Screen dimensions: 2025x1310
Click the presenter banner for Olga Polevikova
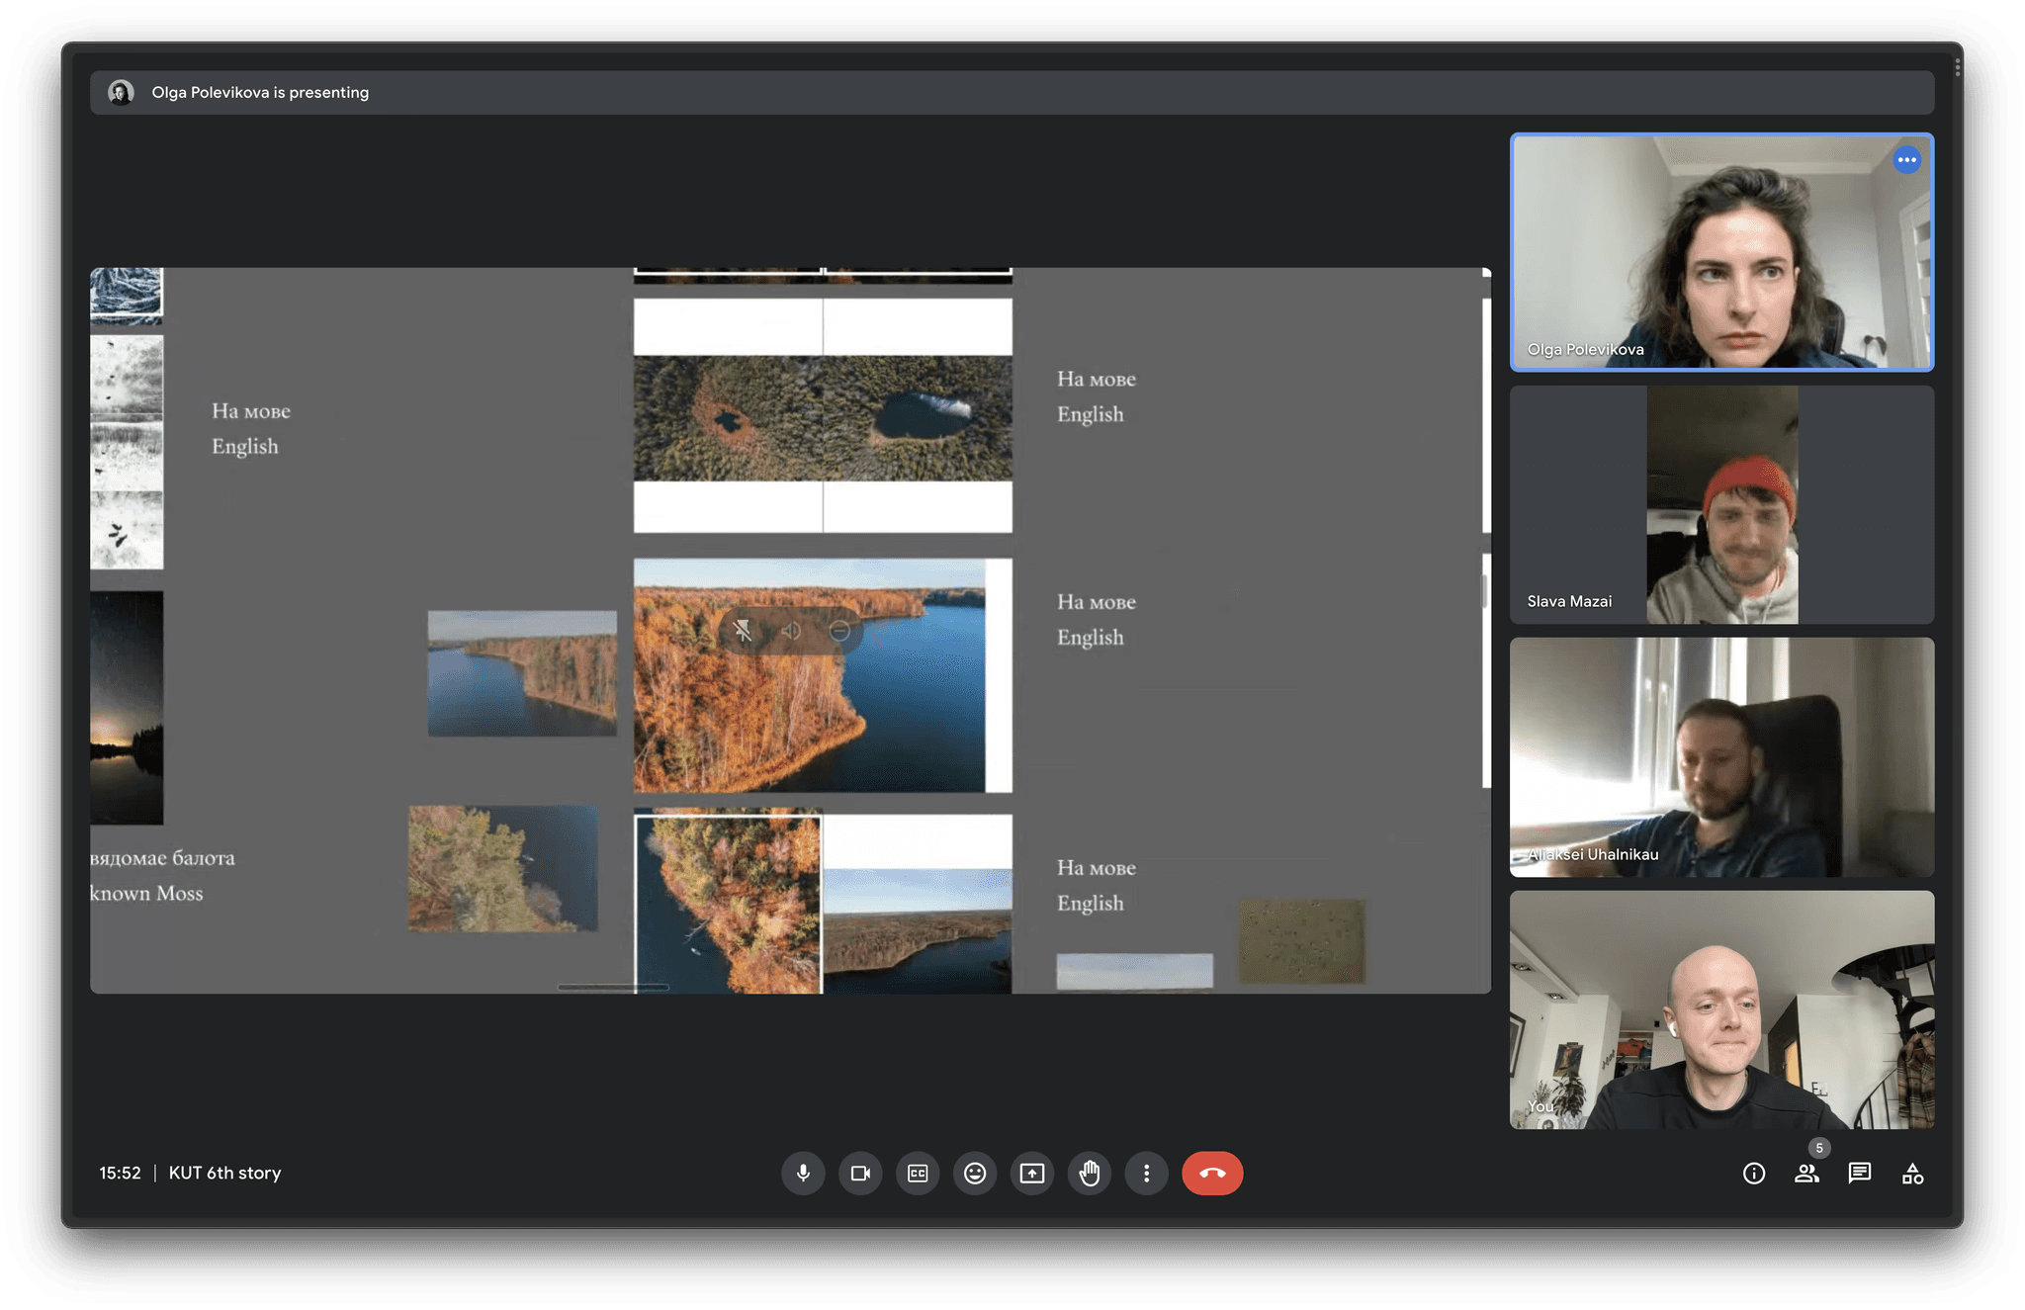coord(260,93)
